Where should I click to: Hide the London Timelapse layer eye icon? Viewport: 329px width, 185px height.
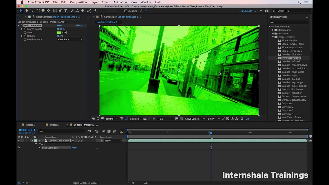point(19,141)
